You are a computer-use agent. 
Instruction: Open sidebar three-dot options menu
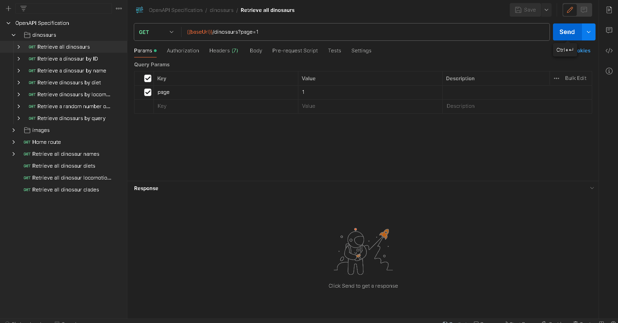119,8
